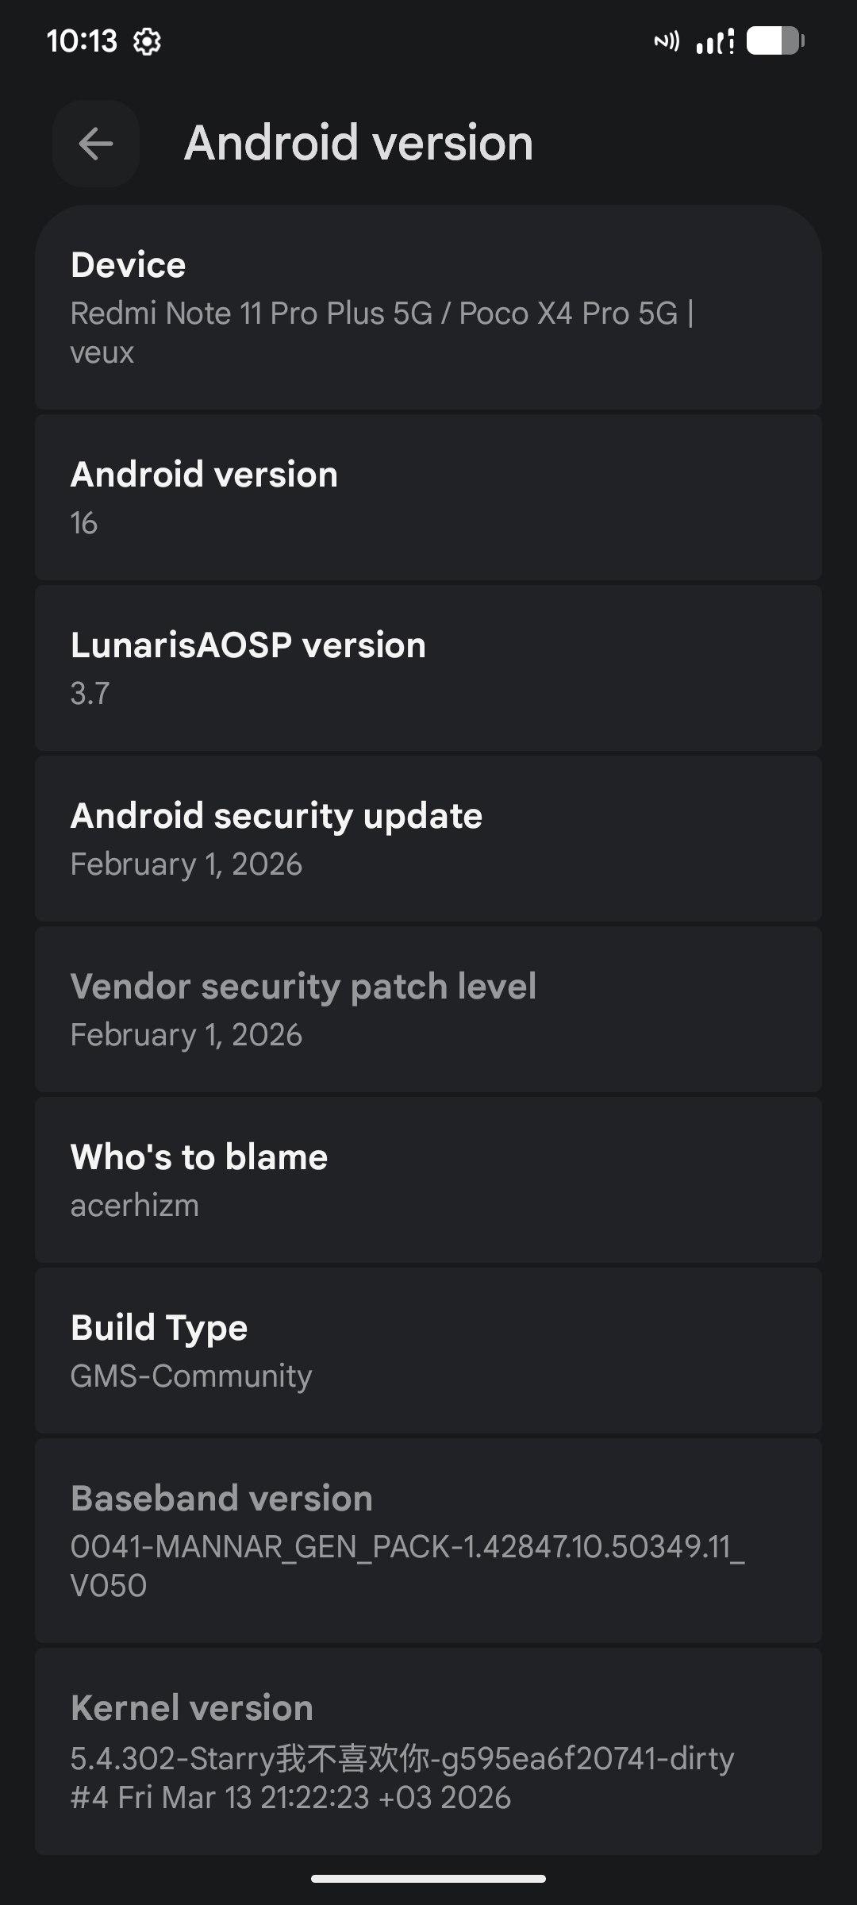Tap the settings gear in status bar

pos(147,41)
